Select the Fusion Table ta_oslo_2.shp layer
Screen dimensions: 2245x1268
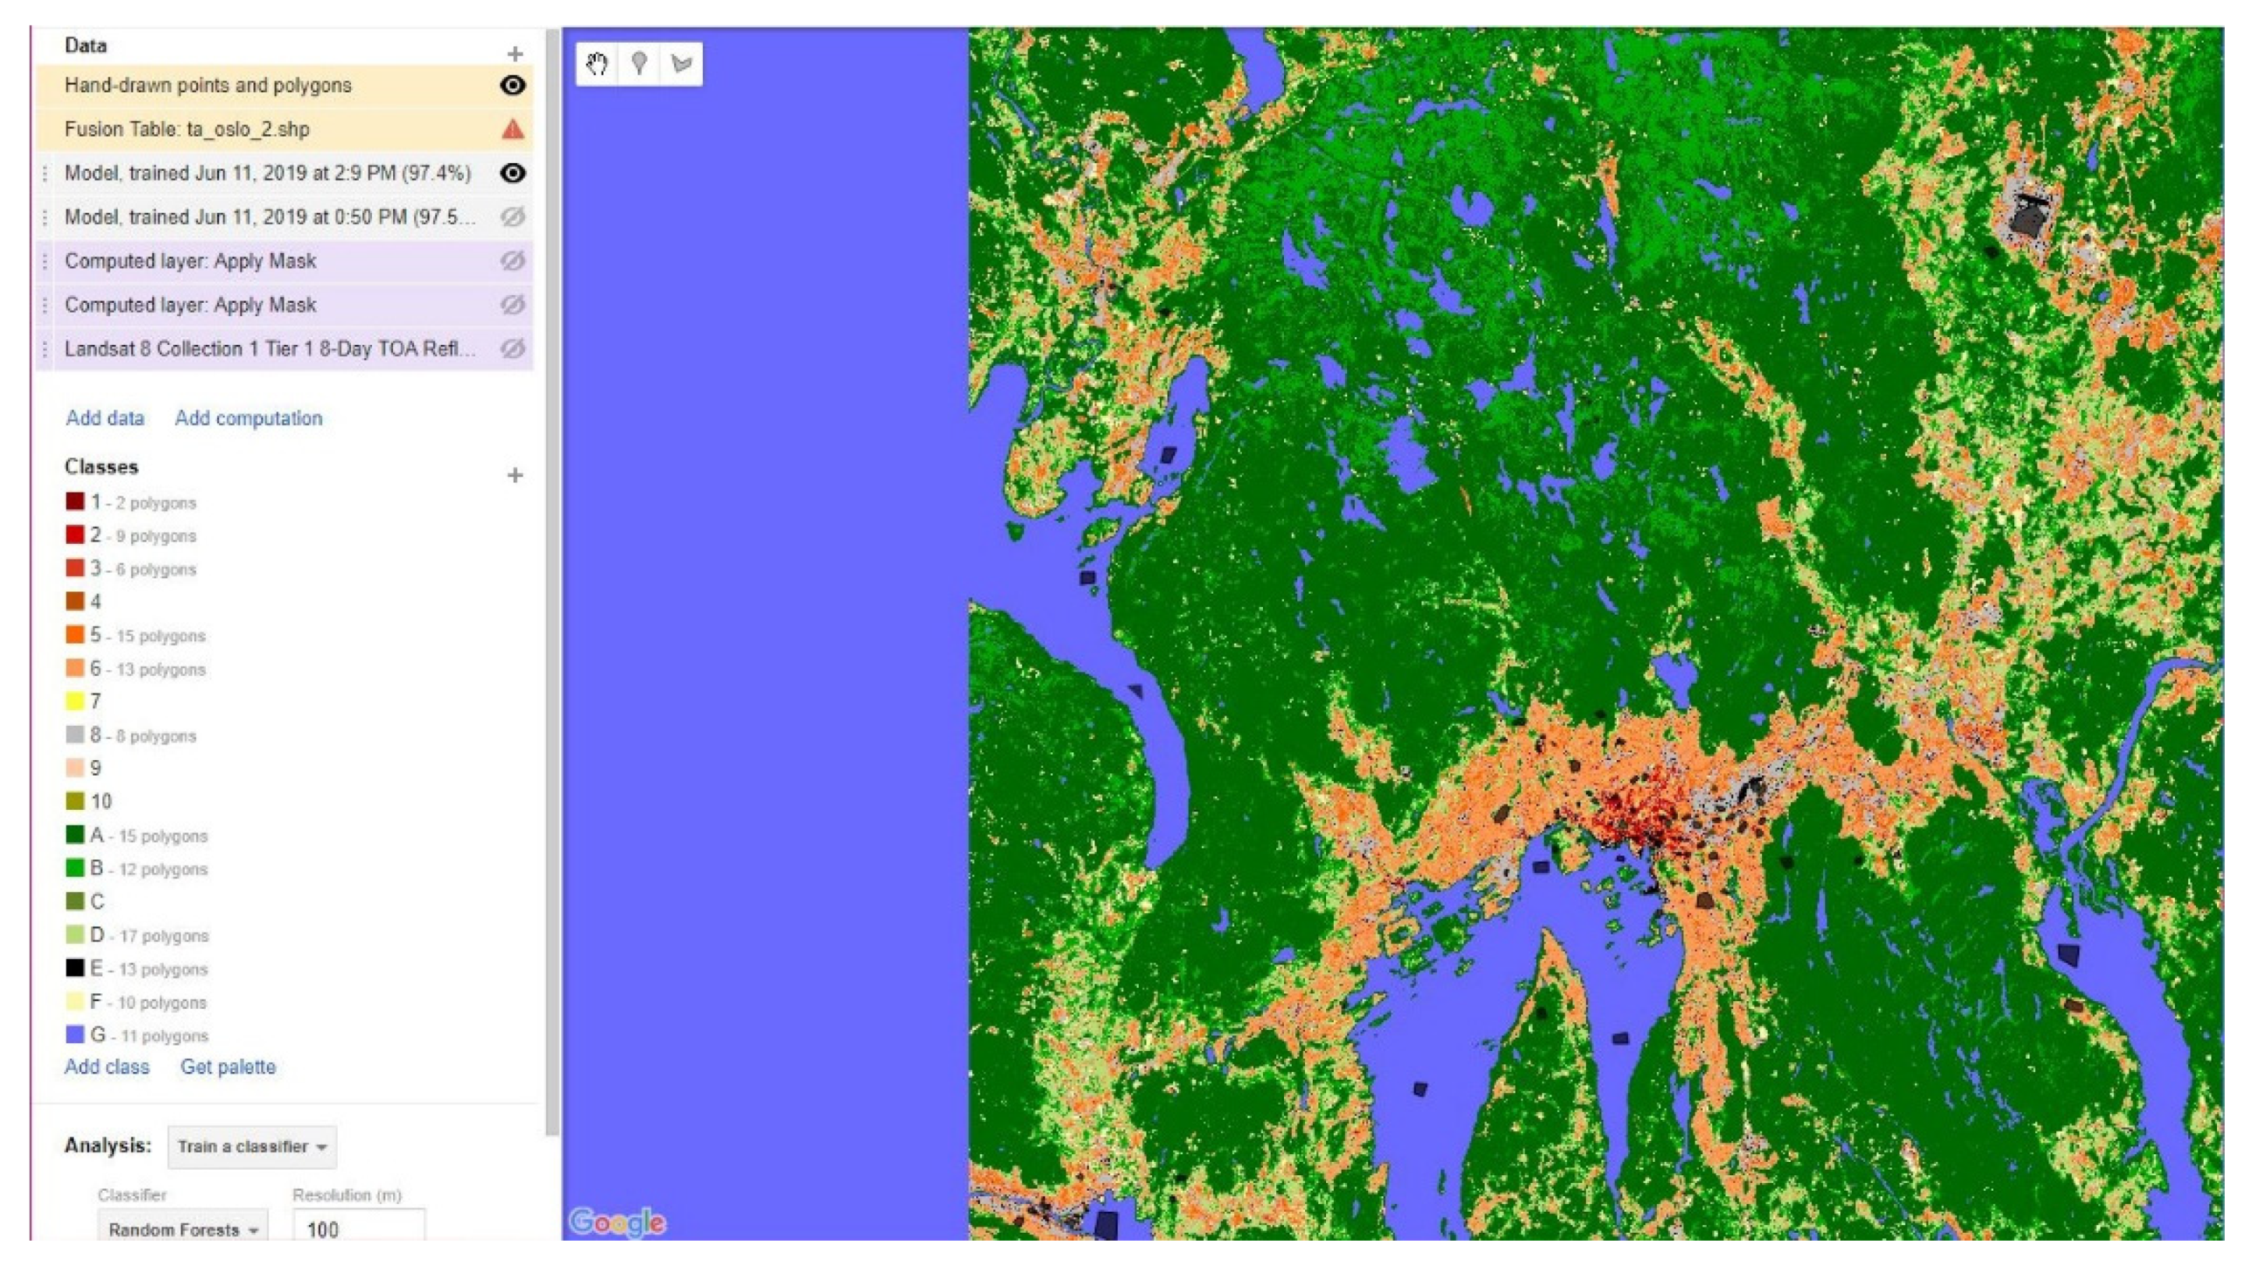pos(187,130)
